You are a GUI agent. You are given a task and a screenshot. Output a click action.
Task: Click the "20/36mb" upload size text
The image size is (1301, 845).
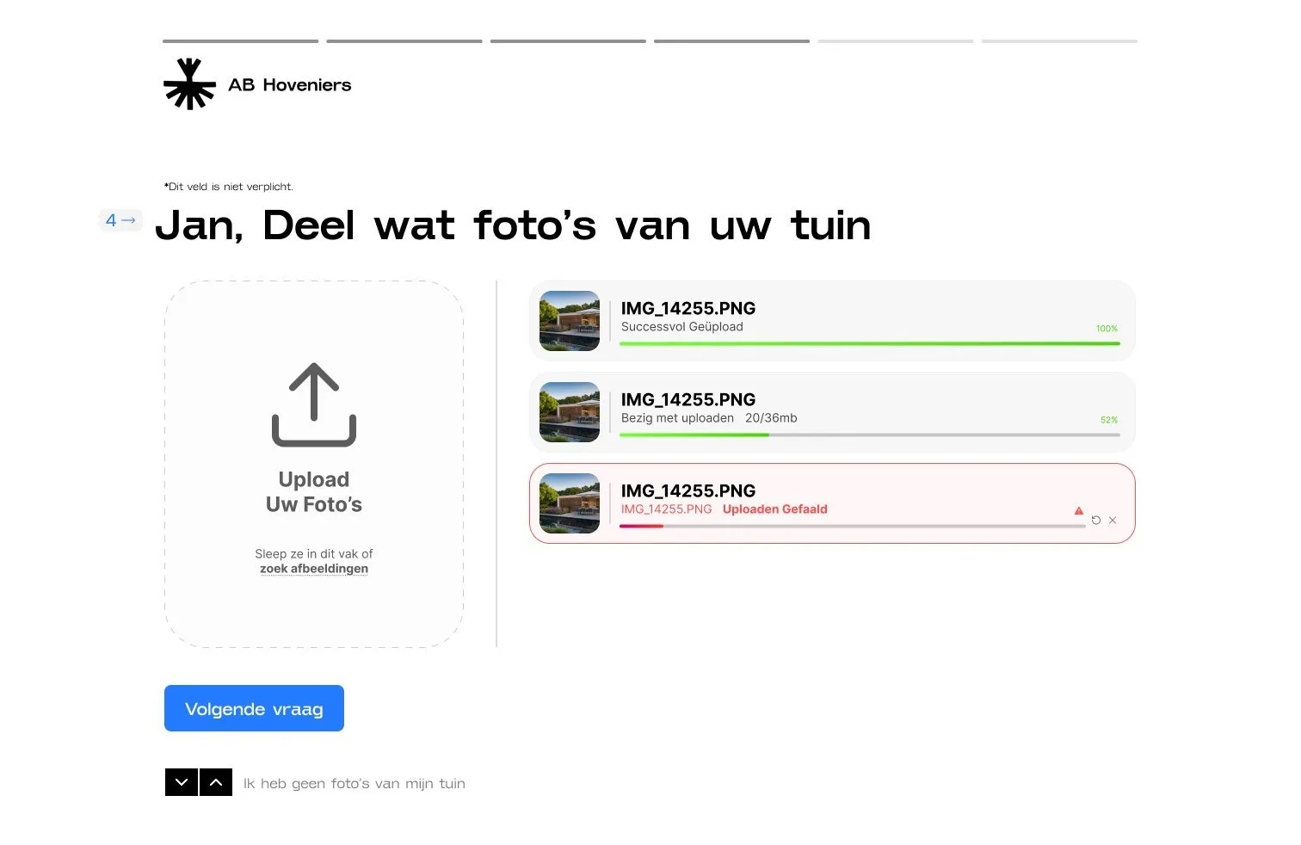click(x=771, y=418)
